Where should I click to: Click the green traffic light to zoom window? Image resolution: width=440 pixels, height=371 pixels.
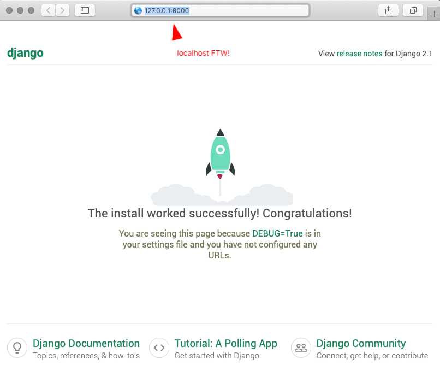tap(31, 10)
